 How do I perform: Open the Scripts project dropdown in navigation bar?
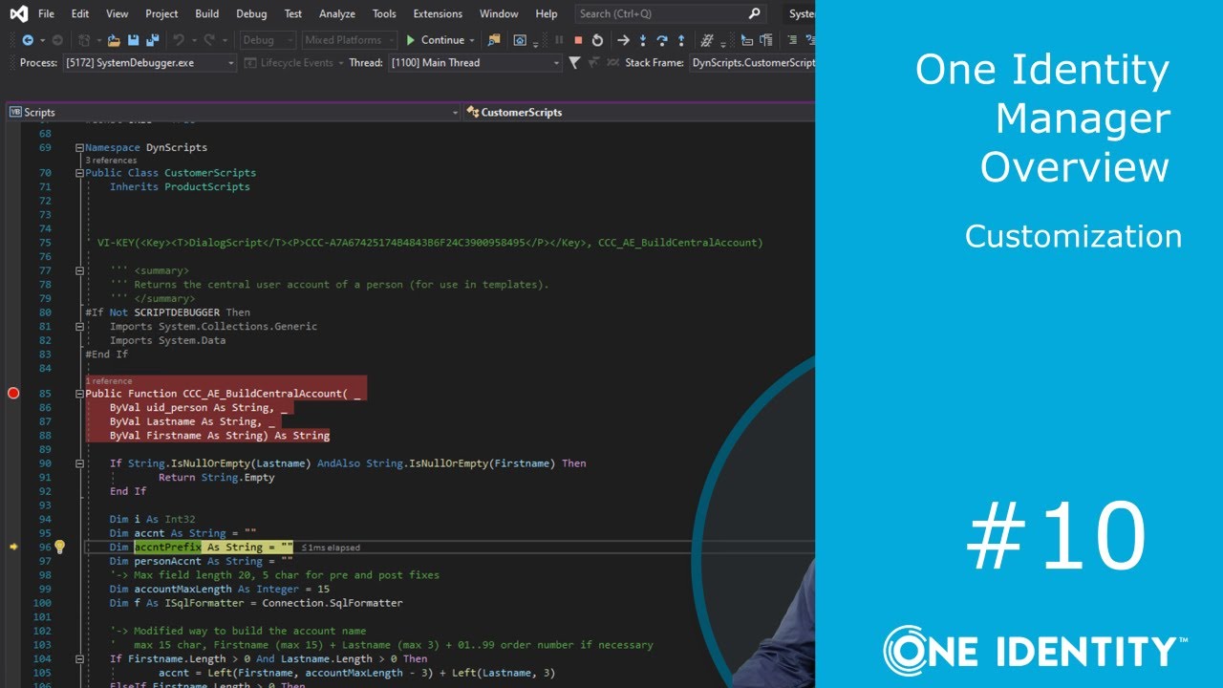233,112
